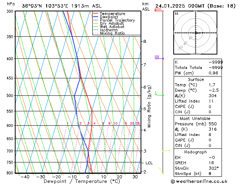
Task: Click the 30 temperature axis label
Action: (x=135, y=177)
